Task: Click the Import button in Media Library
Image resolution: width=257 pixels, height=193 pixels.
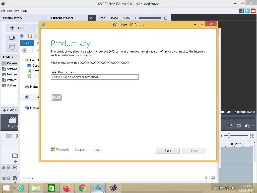Action: pyautogui.click(x=22, y=28)
